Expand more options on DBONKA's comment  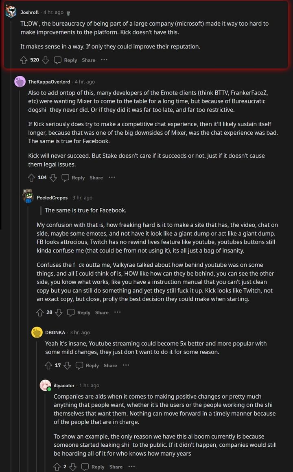[x=126, y=365]
